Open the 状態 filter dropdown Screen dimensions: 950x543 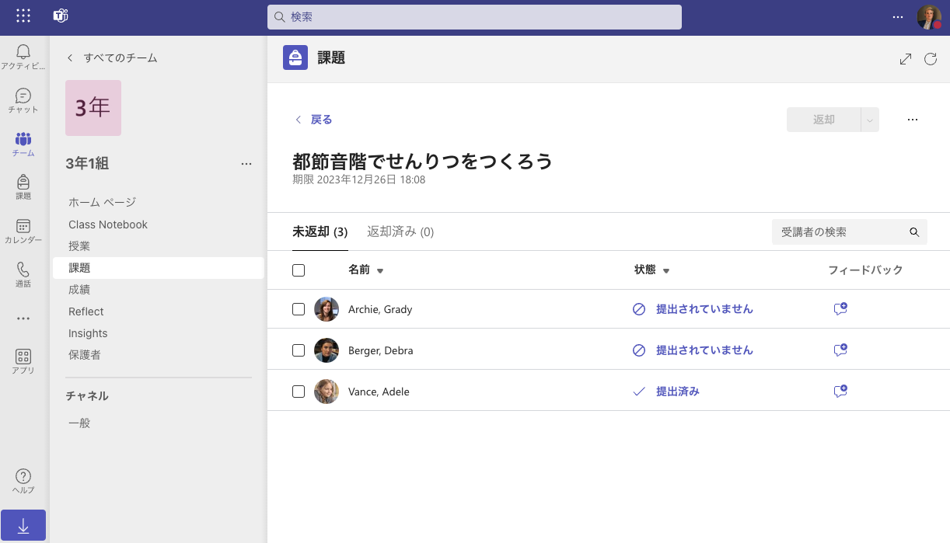(x=666, y=270)
